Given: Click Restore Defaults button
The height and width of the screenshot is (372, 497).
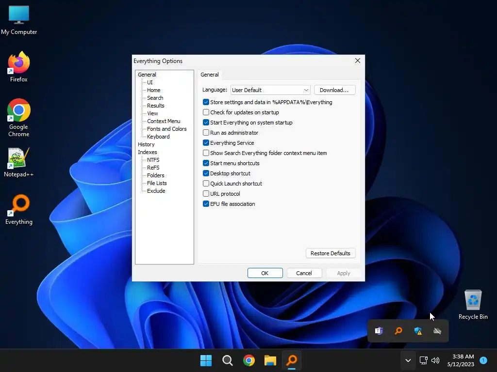Looking at the screenshot, I should click(330, 253).
